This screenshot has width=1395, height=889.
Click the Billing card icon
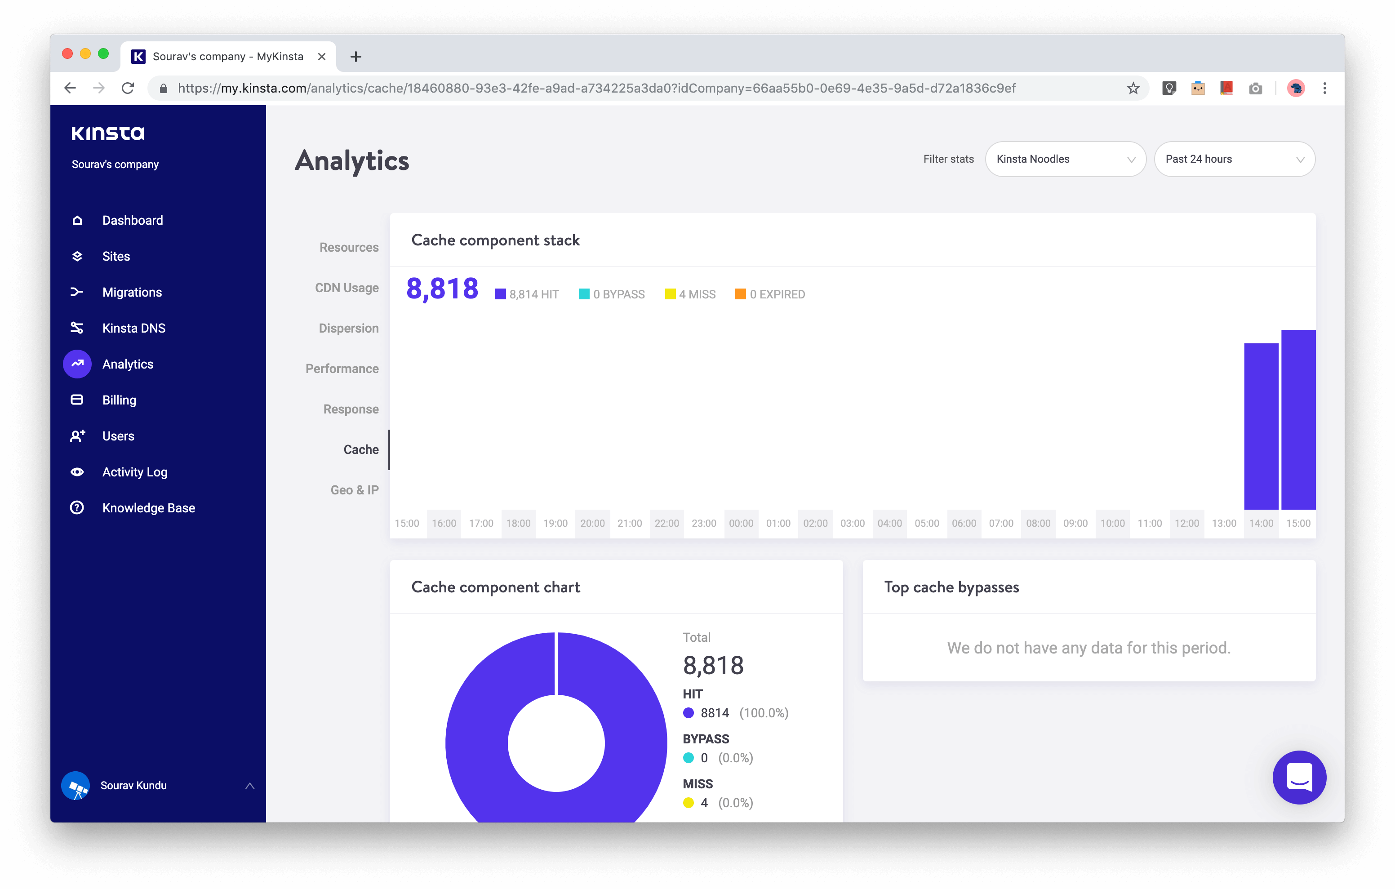click(x=77, y=399)
